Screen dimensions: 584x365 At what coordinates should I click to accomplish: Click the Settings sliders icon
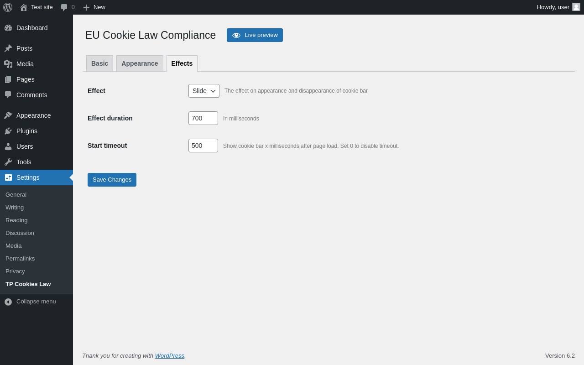click(8, 177)
